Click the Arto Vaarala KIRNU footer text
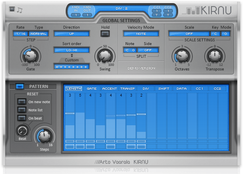This screenshot has height=174, width=243. pyautogui.click(x=121, y=162)
